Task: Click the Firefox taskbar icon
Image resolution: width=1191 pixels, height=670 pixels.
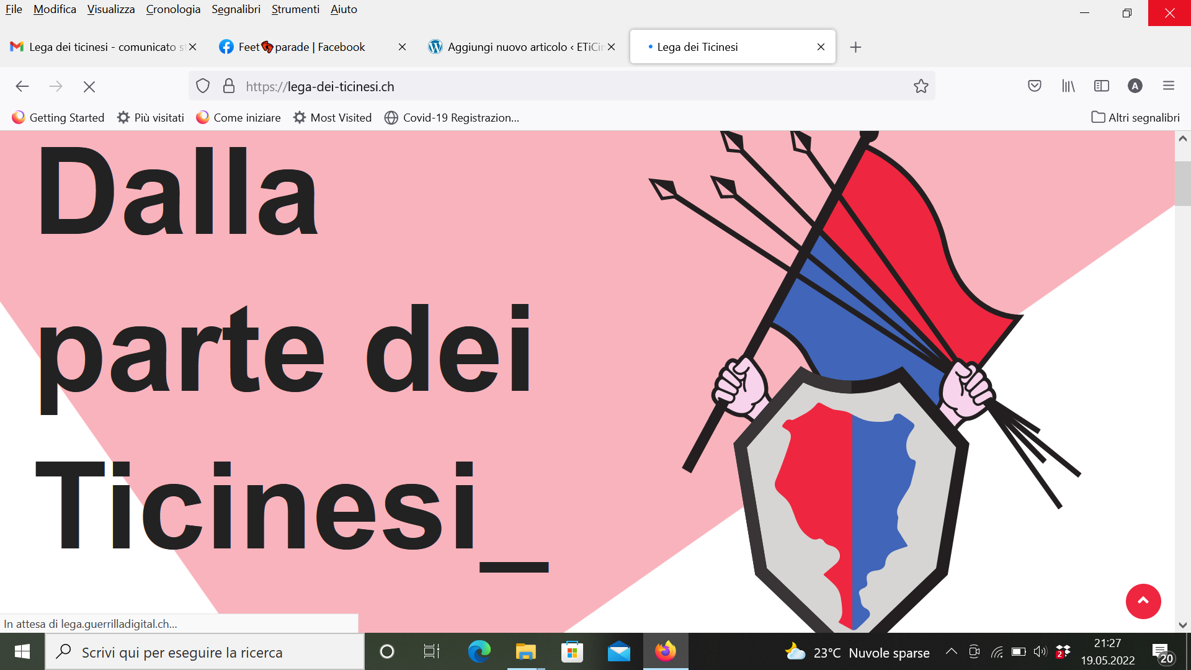Action: point(666,651)
